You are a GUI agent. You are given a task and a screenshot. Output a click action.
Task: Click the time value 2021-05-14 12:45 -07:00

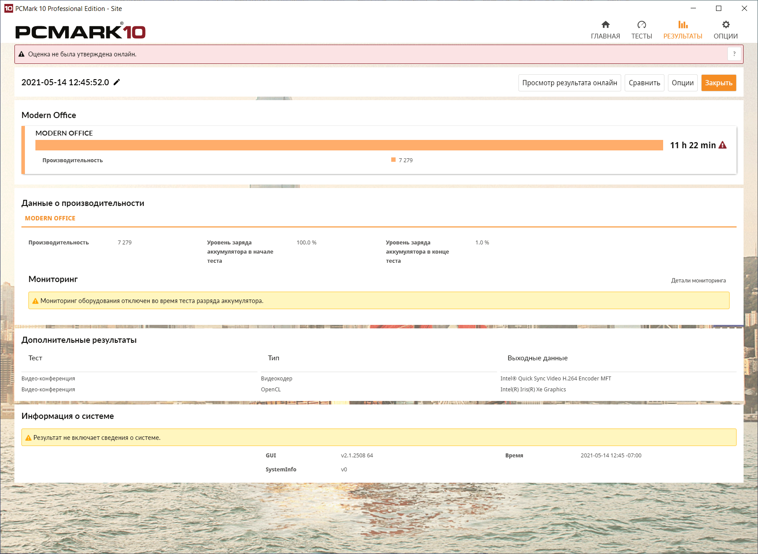point(611,456)
